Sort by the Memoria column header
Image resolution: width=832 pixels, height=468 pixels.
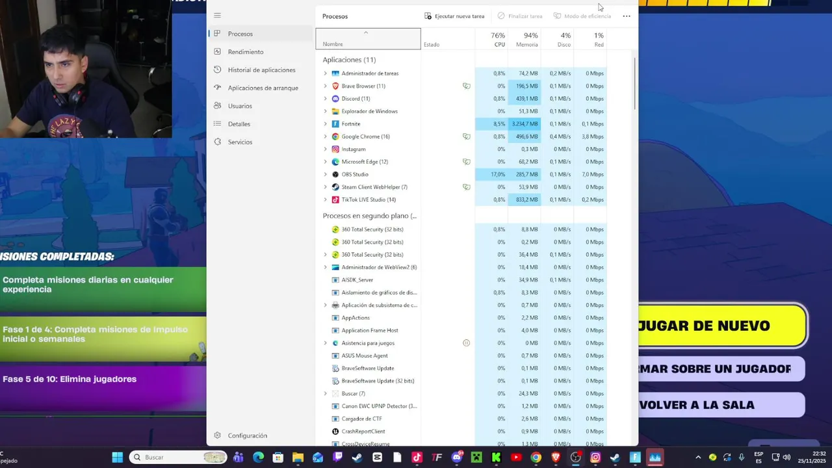tap(524, 39)
